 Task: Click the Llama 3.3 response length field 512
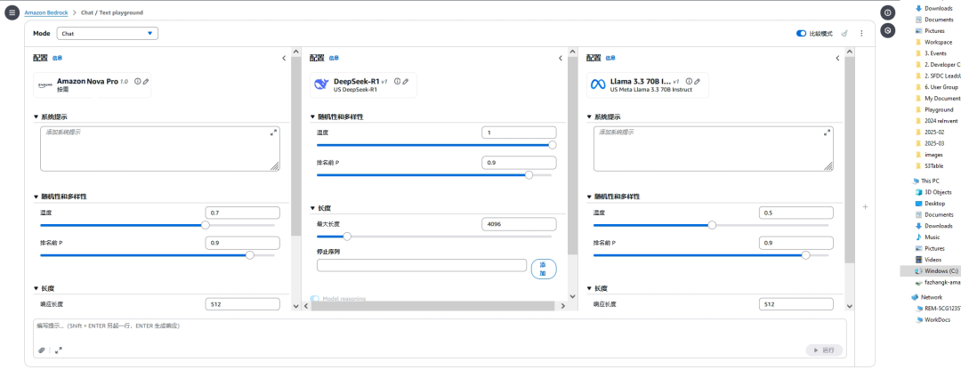[796, 304]
